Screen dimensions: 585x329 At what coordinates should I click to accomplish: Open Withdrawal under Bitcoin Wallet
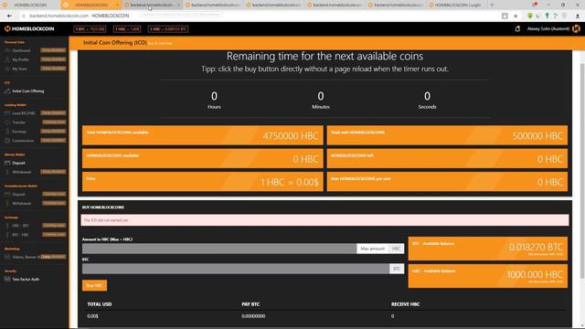pyautogui.click(x=21, y=172)
